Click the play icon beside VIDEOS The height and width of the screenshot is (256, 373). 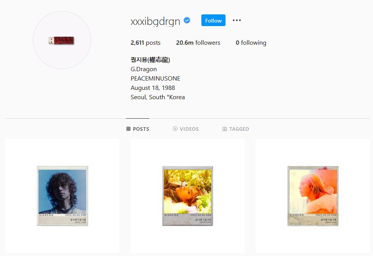pyautogui.click(x=175, y=129)
